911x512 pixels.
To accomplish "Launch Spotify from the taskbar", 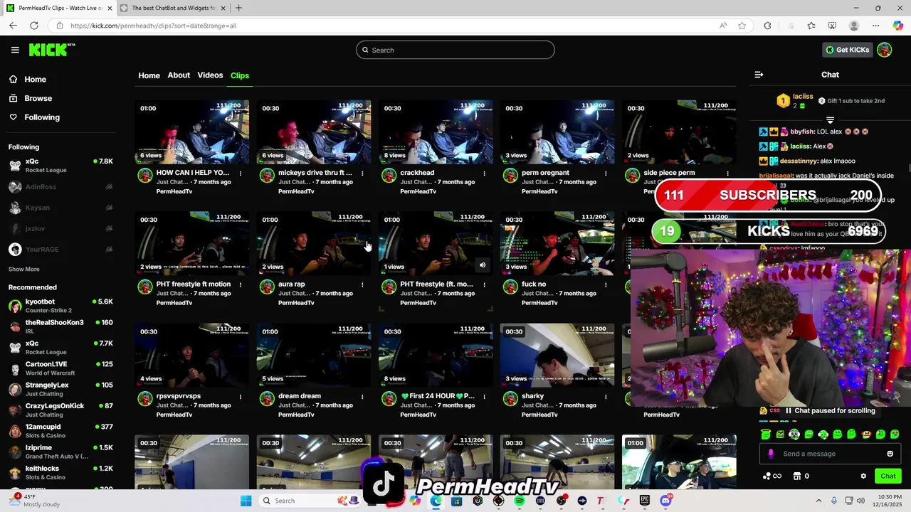I will pos(520,501).
